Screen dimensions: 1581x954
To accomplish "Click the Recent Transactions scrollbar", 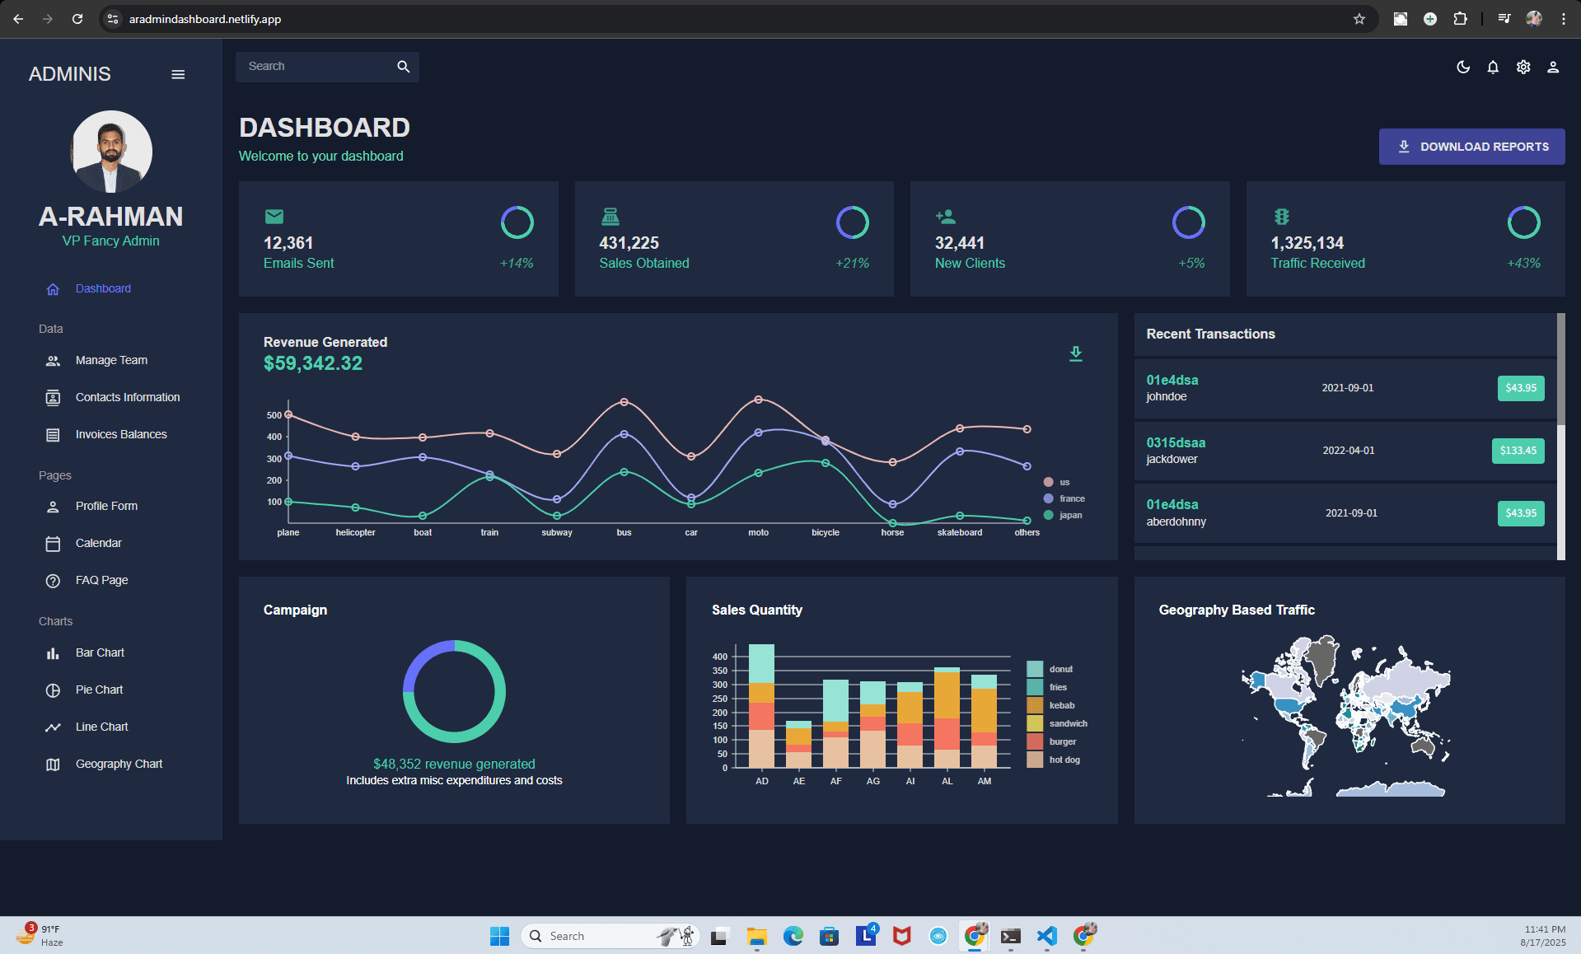I will [x=1560, y=368].
